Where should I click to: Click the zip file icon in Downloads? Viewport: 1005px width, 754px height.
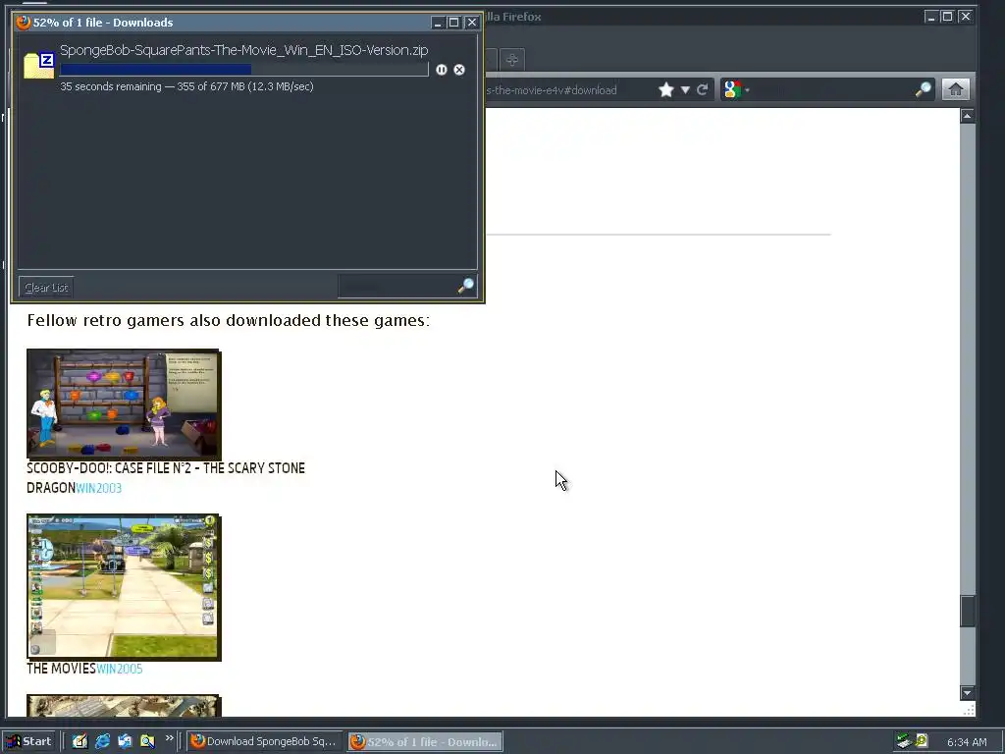pyautogui.click(x=39, y=66)
